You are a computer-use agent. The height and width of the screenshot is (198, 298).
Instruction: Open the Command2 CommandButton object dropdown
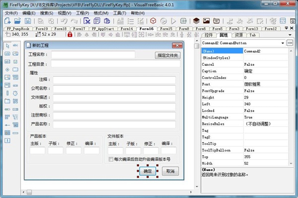(x=283, y=43)
